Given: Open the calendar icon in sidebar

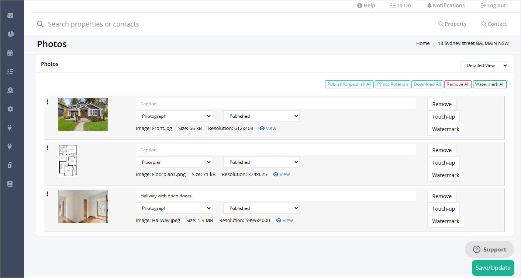Looking at the screenshot, I should click(x=10, y=53).
